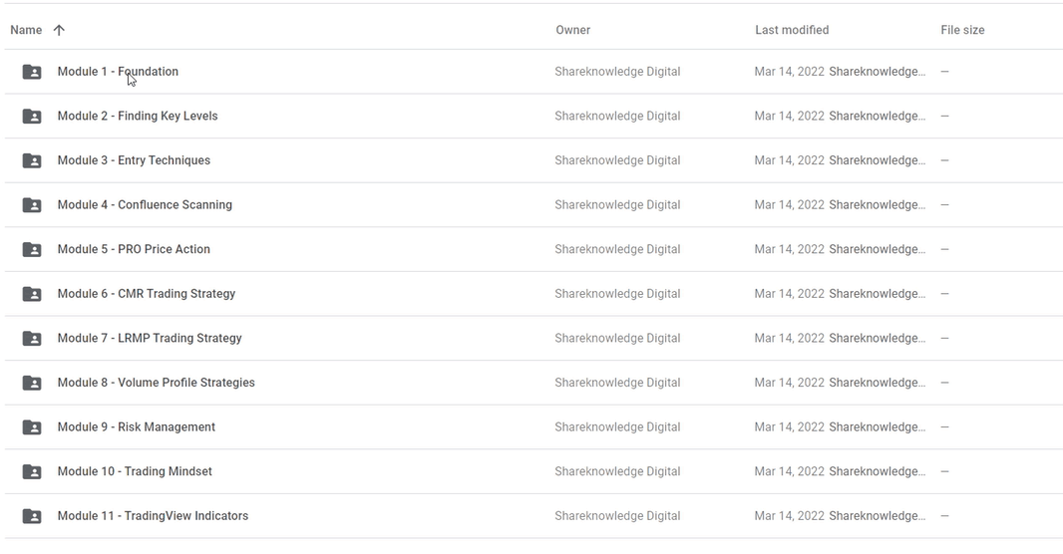The image size is (1063, 554).
Task: Click the Module 1 - Foundation folder icon
Action: 32,72
